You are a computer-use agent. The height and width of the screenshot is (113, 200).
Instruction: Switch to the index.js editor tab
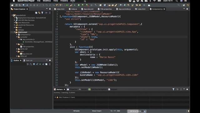tap(73, 9)
